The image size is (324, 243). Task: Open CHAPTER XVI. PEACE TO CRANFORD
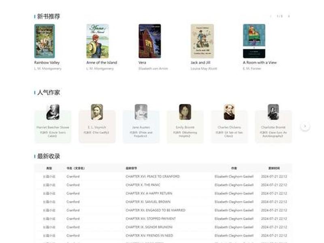(153, 177)
